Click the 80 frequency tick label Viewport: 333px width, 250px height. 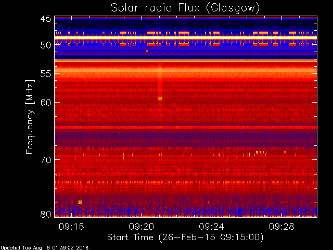pos(46,214)
